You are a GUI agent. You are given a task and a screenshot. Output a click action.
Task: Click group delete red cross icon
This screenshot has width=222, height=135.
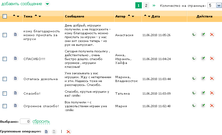click(68, 131)
